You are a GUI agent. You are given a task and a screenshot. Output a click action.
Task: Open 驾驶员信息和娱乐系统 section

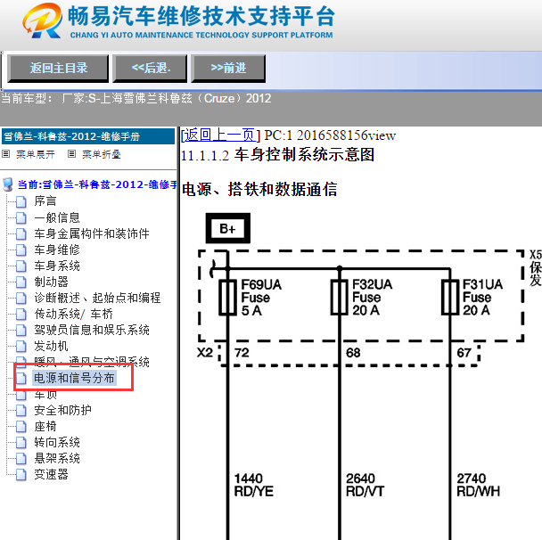(92, 330)
